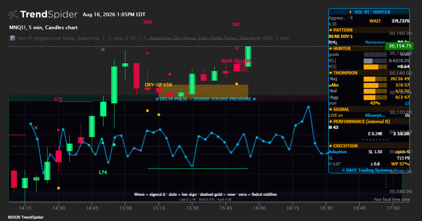Click the red down-triangle marker below S68
Viewport: 422px width, 221px height.
click(147, 54)
